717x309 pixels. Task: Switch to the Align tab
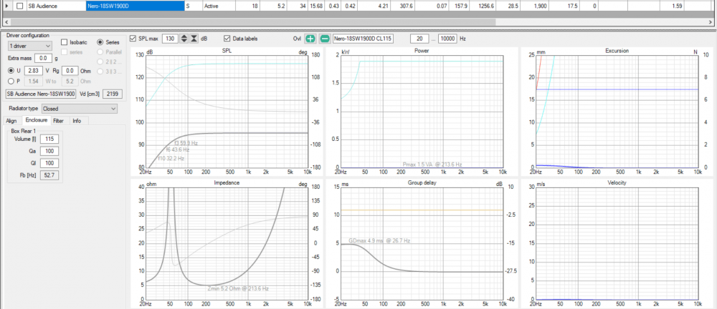(x=11, y=120)
